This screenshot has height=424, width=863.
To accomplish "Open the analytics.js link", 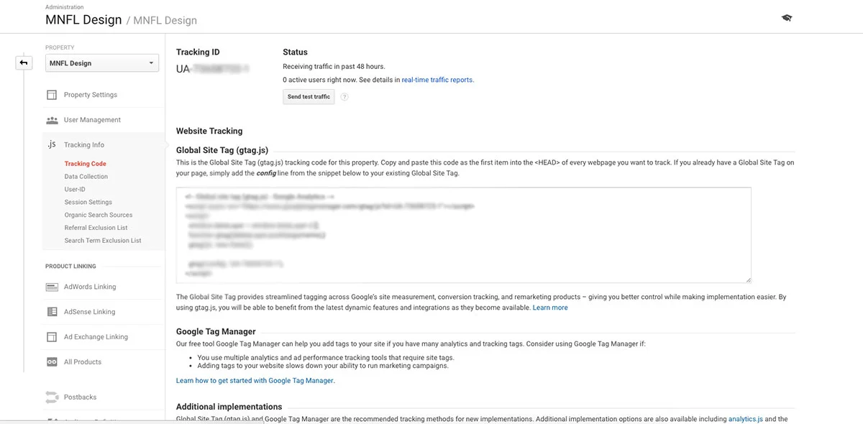I will [746, 419].
